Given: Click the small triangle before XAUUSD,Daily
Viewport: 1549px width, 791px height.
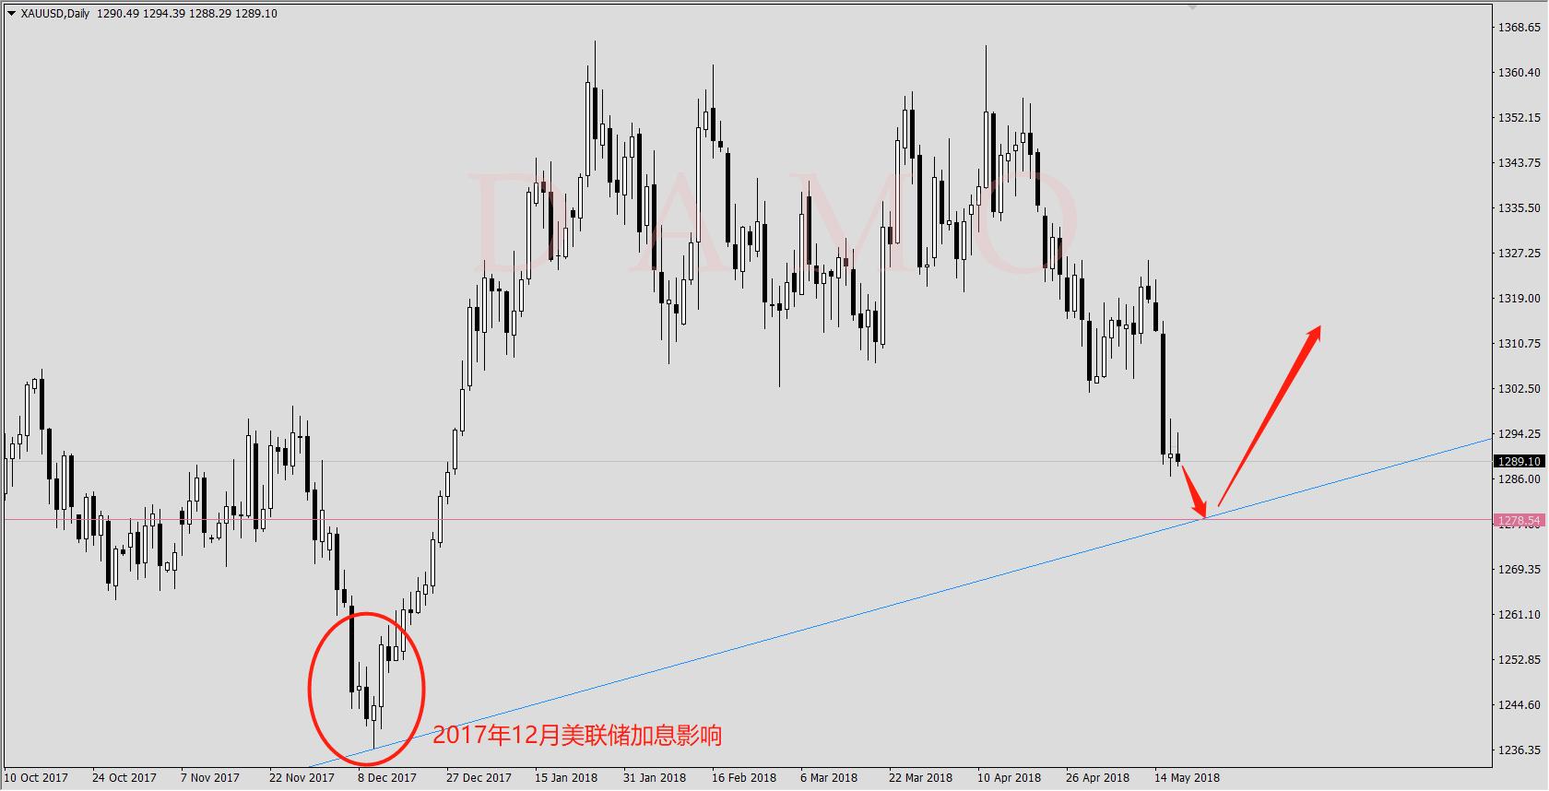Looking at the screenshot, I should pyautogui.click(x=10, y=14).
